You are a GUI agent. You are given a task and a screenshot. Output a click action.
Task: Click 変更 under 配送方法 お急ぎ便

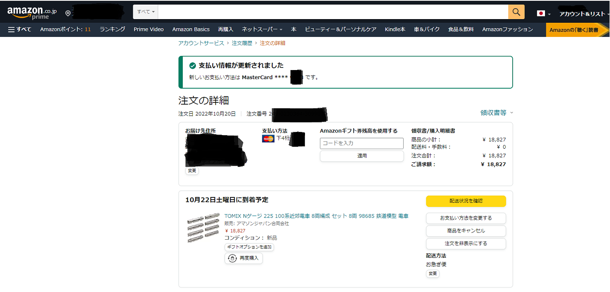click(432, 274)
